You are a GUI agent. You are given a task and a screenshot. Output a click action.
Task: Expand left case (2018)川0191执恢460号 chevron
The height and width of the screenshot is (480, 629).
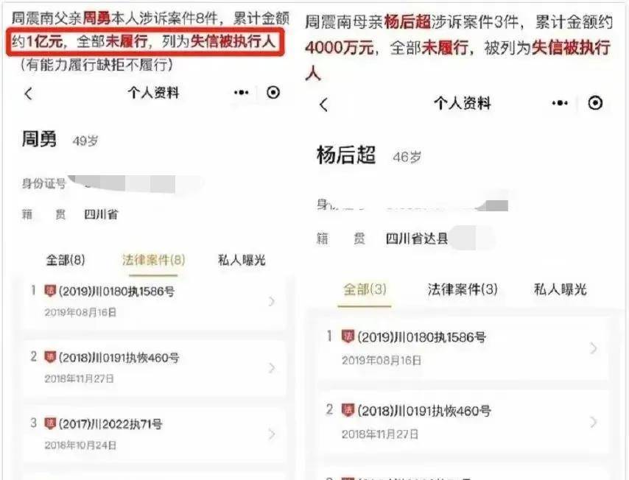[x=272, y=367]
